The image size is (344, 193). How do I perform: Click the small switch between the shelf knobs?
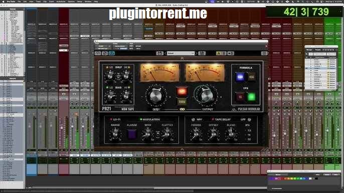(x=118, y=76)
